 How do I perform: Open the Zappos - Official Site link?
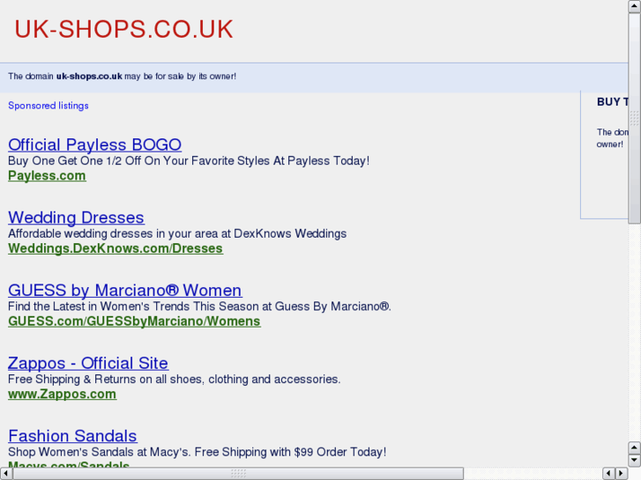click(88, 363)
